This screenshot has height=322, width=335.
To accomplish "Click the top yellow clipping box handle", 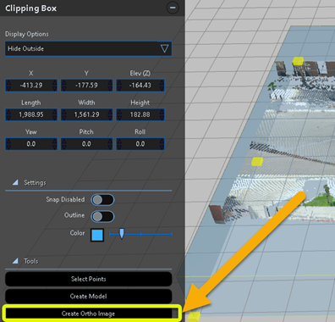I will 298,61.
